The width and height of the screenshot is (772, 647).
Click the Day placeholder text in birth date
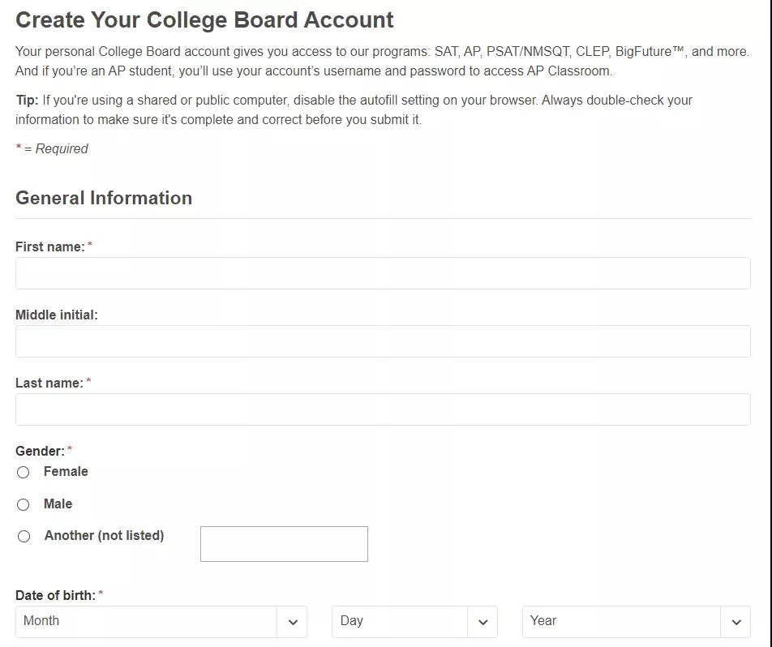pos(352,621)
